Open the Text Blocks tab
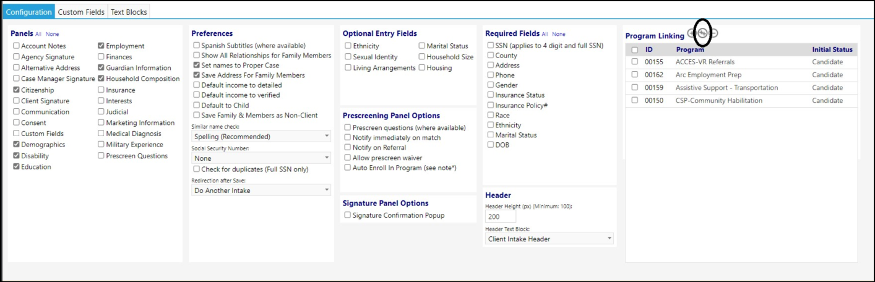This screenshot has width=875, height=282. 128,12
